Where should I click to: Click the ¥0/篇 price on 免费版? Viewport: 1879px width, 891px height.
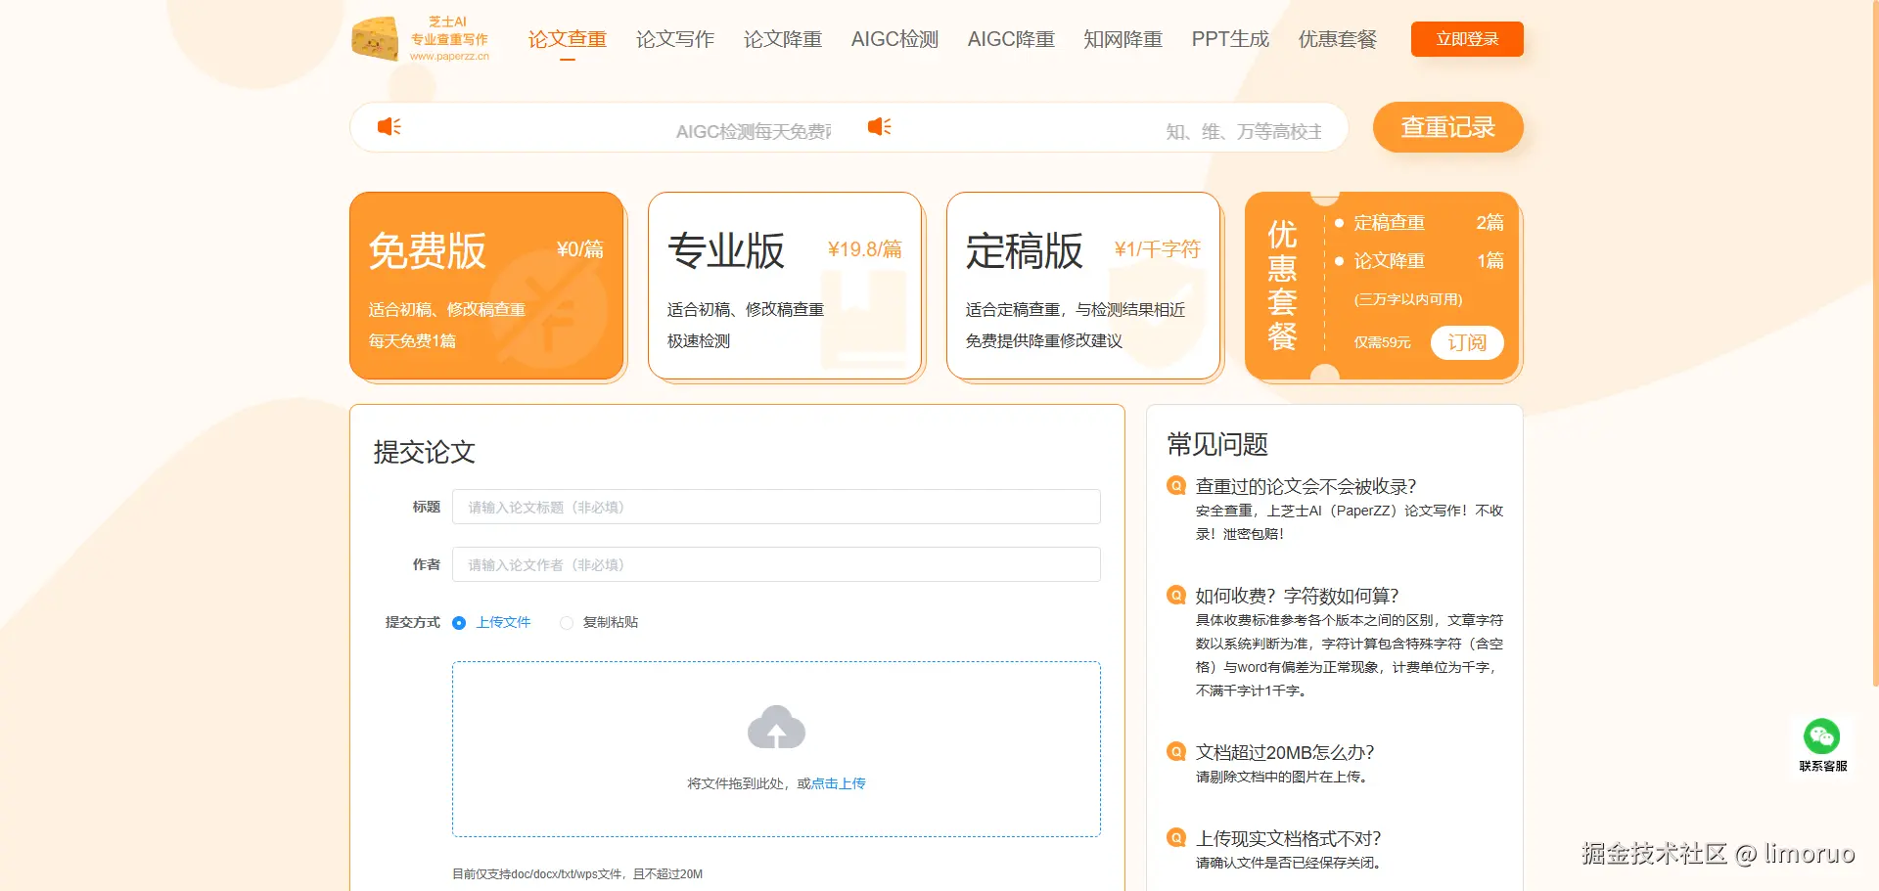(x=580, y=249)
